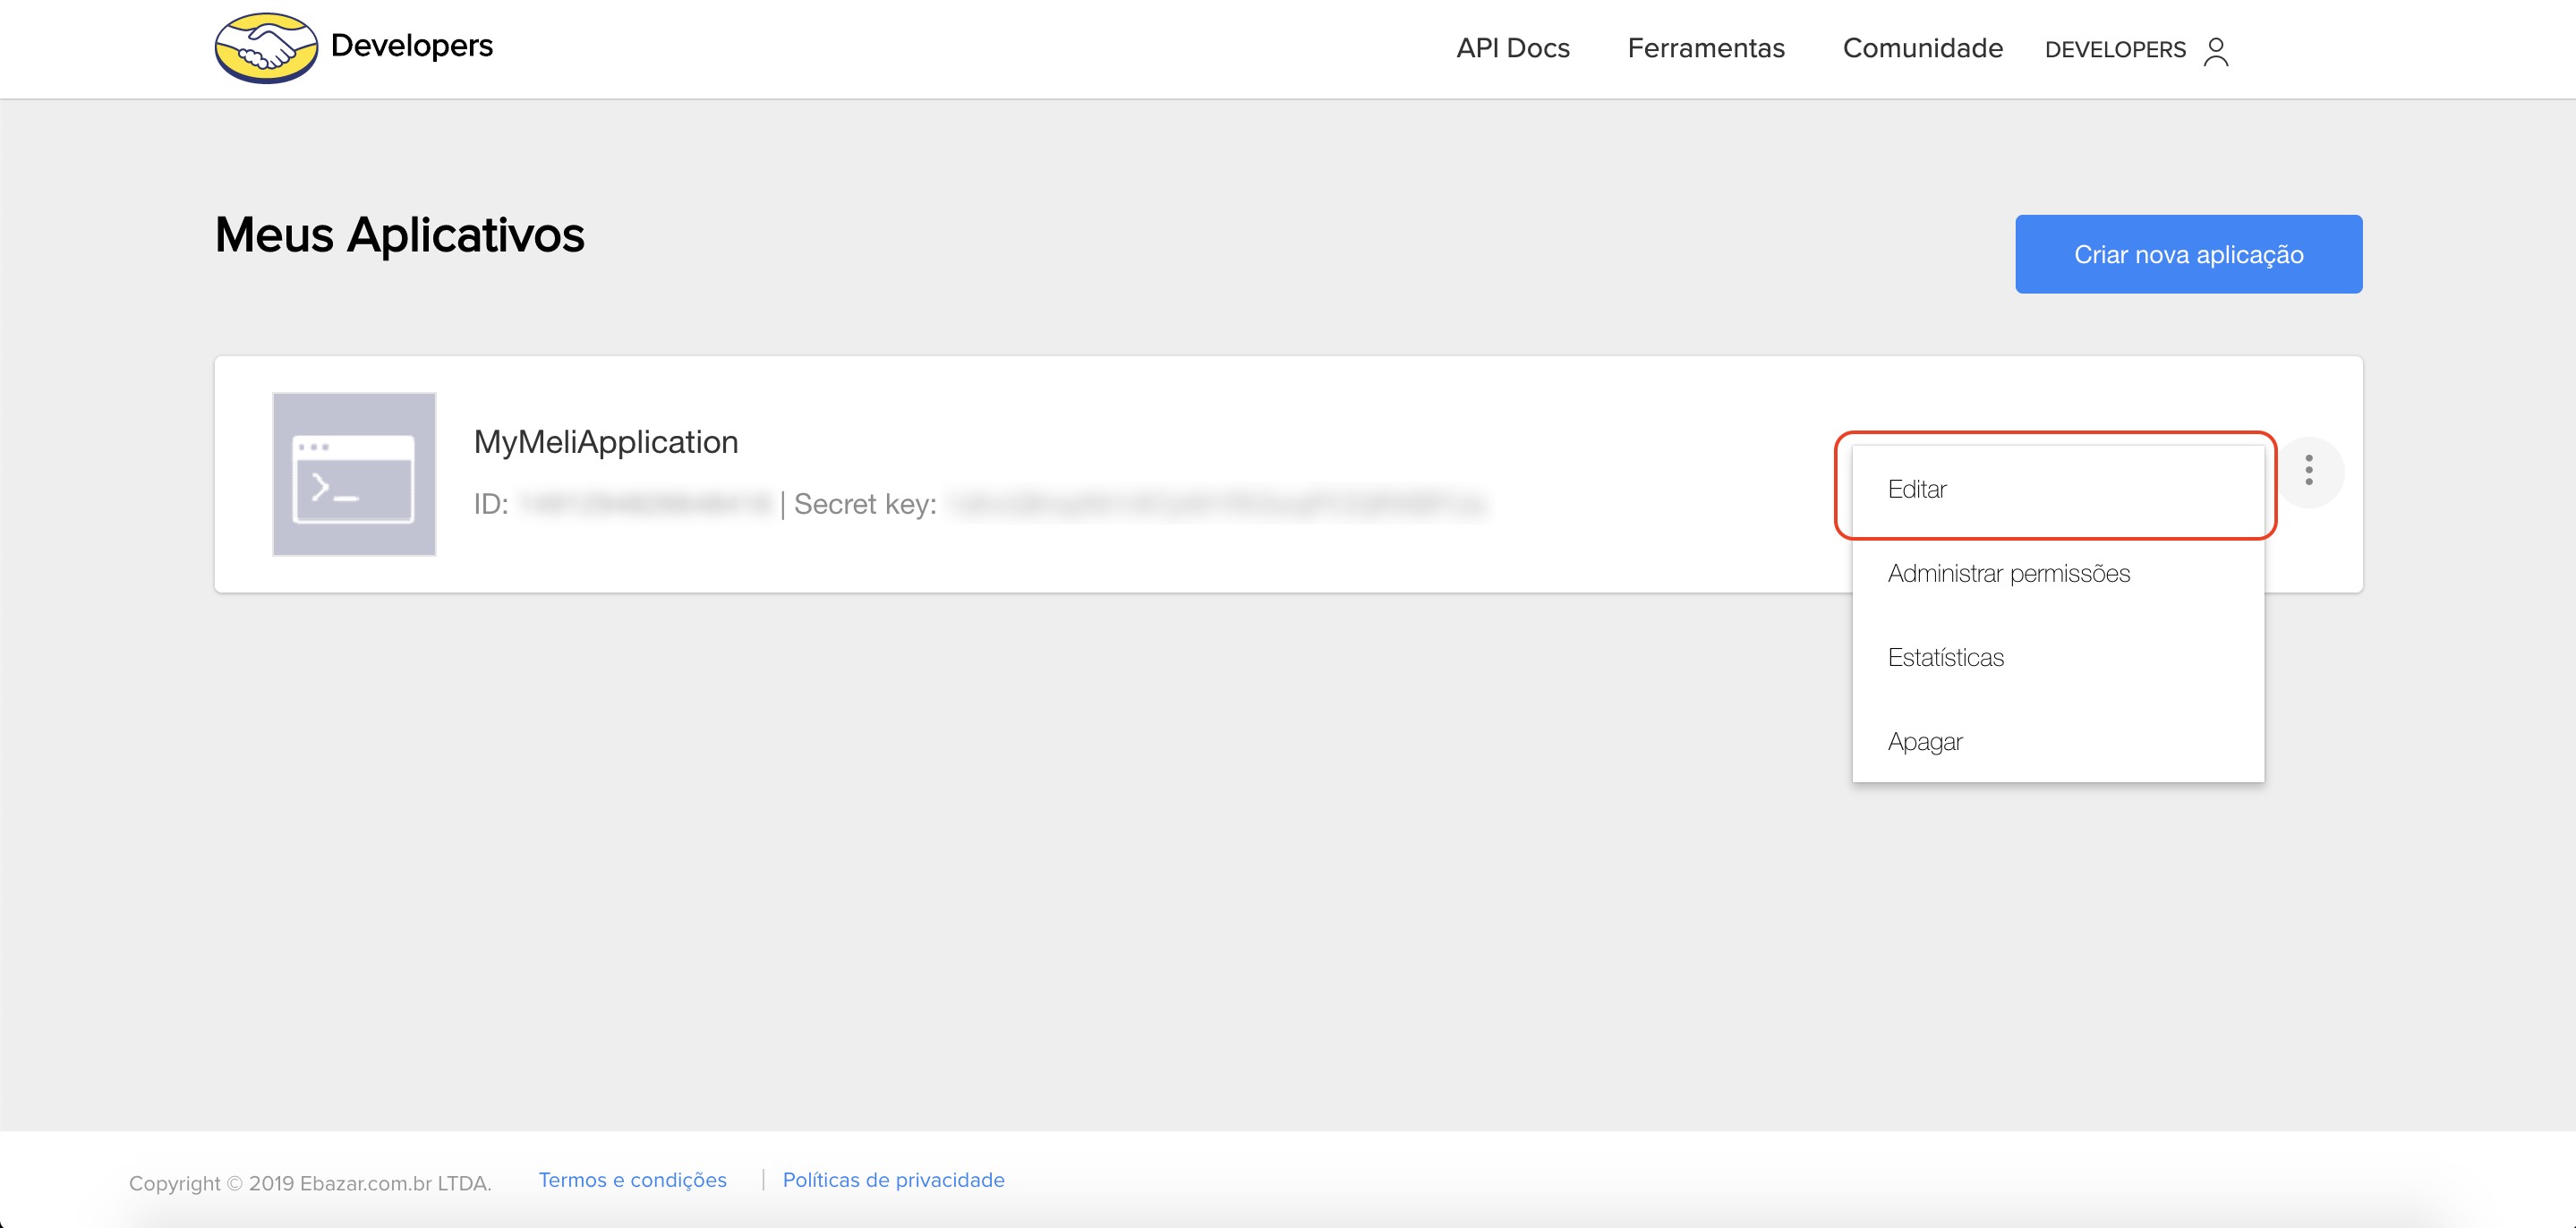Choose Administrar permissões menu option

click(2008, 573)
